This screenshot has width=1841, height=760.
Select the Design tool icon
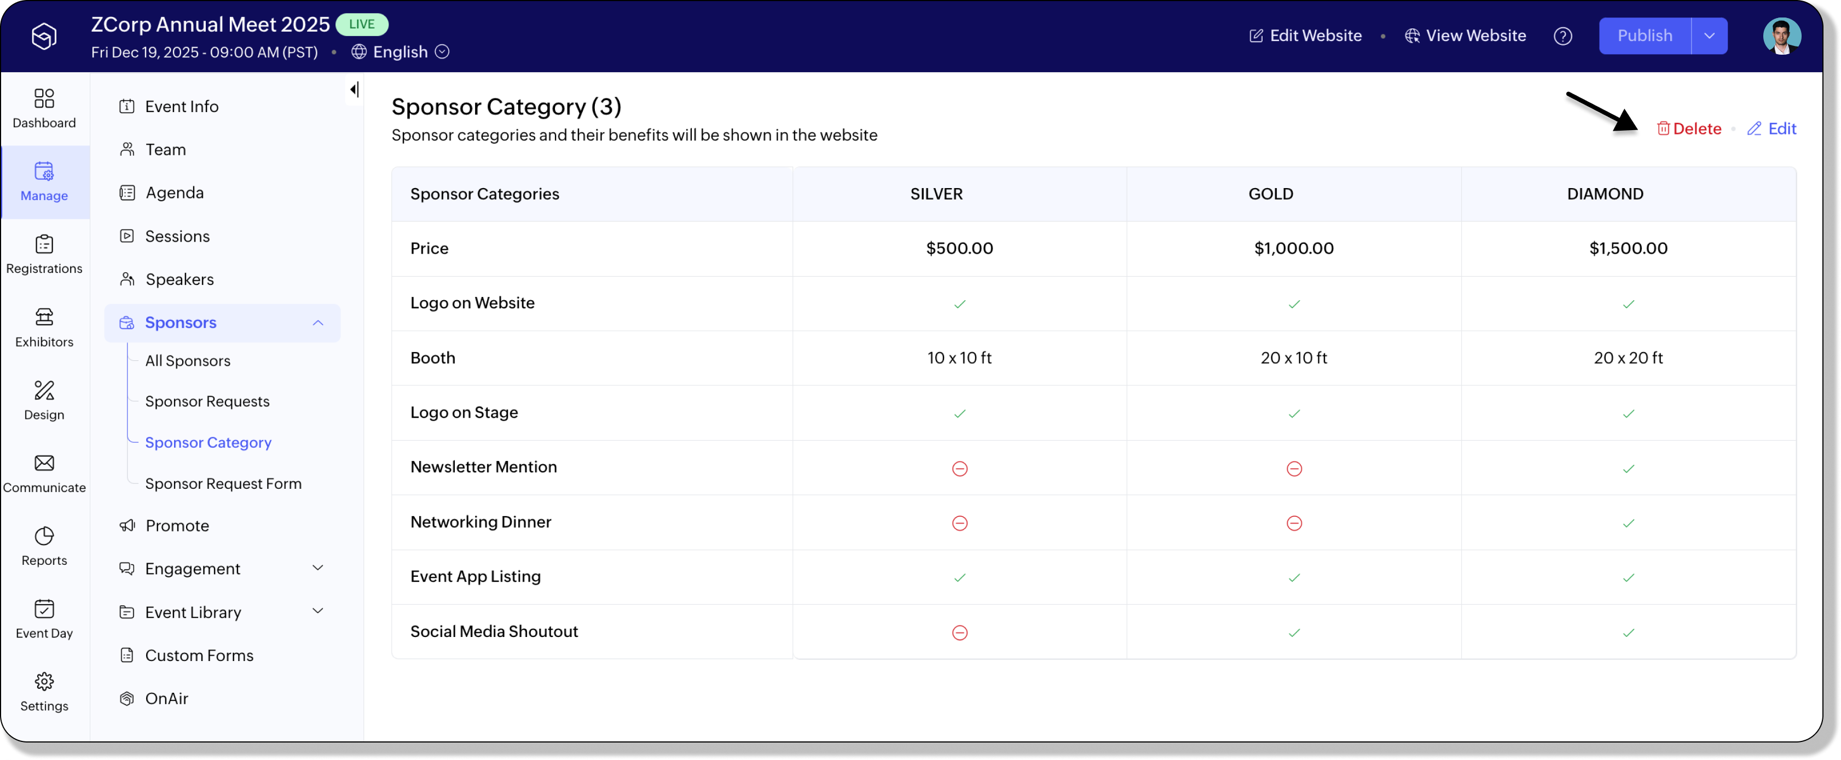click(x=44, y=390)
